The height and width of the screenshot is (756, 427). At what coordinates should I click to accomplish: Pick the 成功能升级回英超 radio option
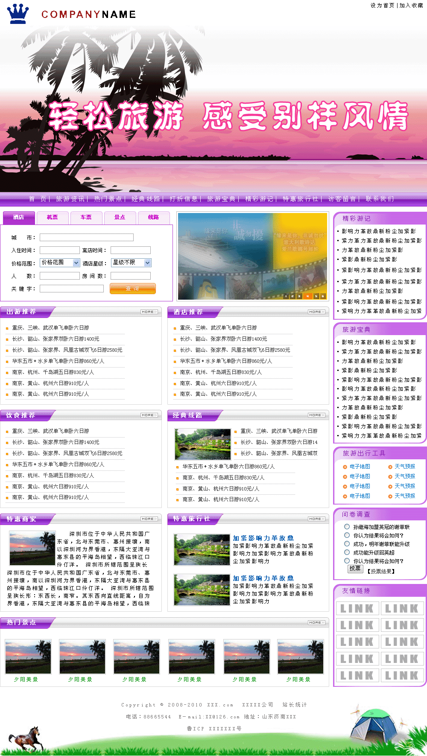(x=347, y=552)
